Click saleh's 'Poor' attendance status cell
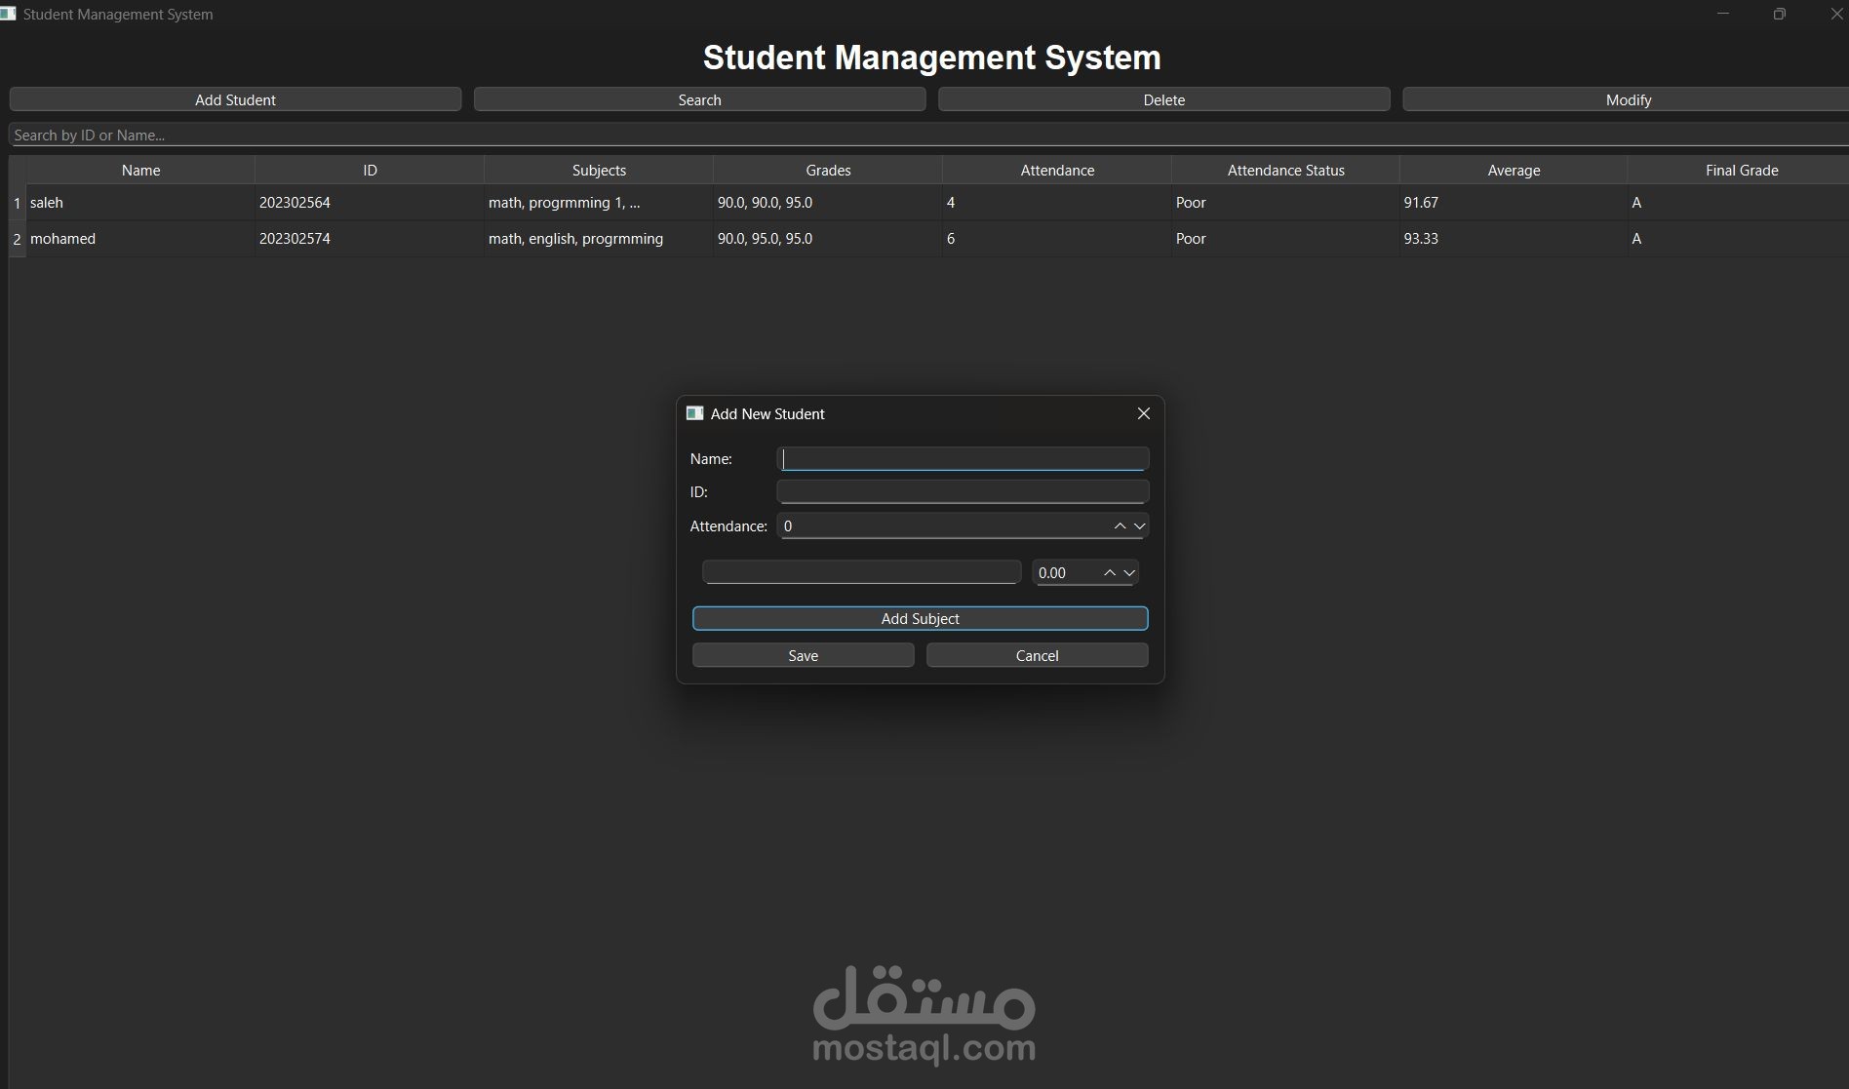The width and height of the screenshot is (1849, 1089). [x=1285, y=203]
